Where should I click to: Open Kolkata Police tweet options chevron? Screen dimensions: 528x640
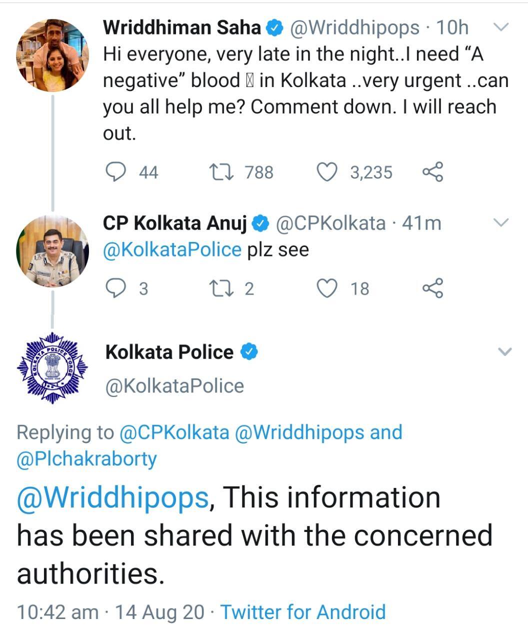tap(505, 352)
